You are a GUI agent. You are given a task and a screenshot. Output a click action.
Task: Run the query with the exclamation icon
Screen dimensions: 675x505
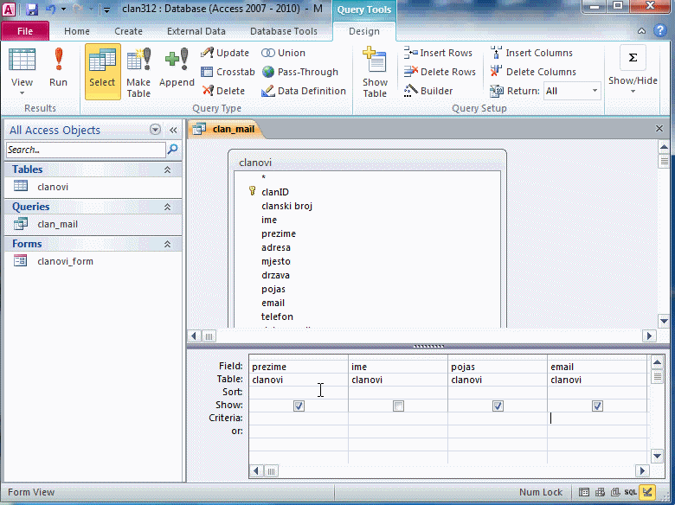(58, 67)
